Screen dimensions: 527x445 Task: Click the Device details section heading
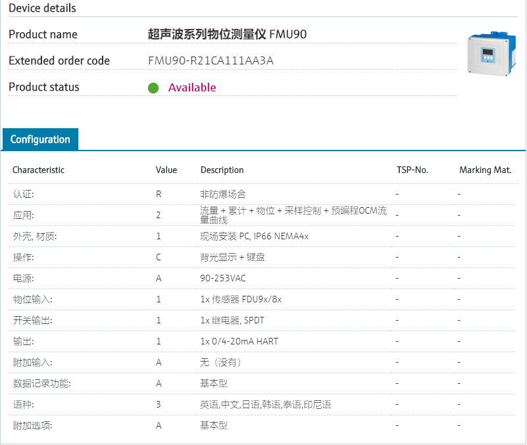(x=41, y=8)
